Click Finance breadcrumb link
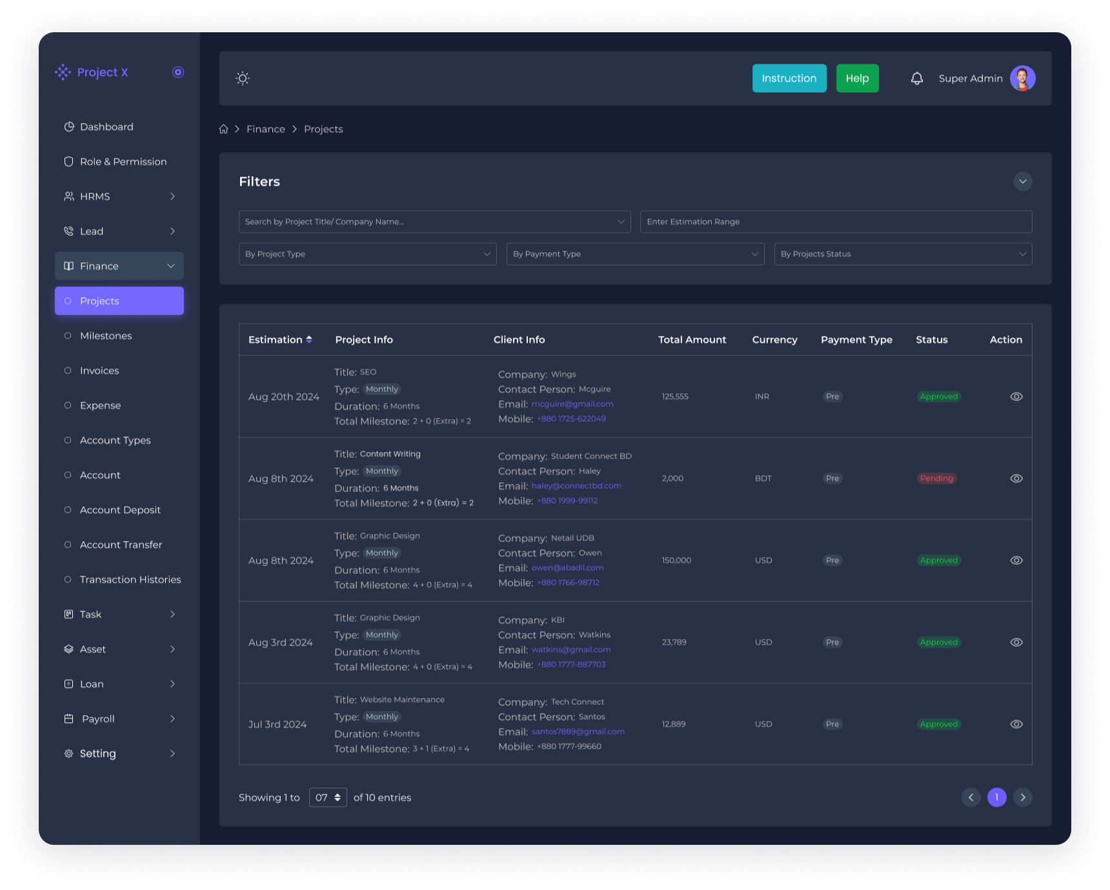The width and height of the screenshot is (1110, 890). 266,129
